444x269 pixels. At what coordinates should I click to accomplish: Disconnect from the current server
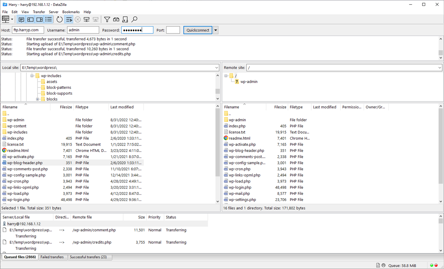(x=86, y=19)
